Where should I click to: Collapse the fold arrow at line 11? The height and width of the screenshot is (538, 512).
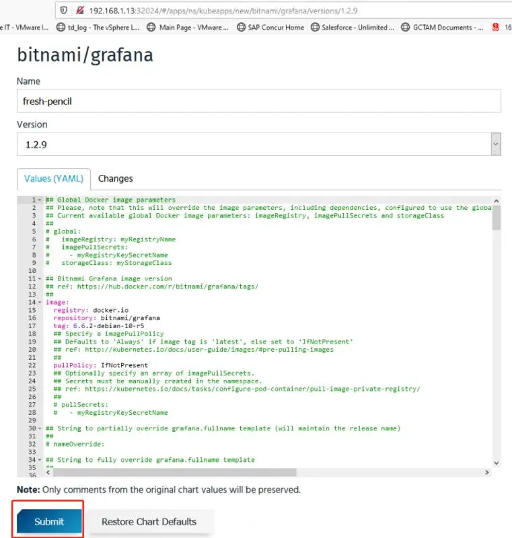pos(40,278)
